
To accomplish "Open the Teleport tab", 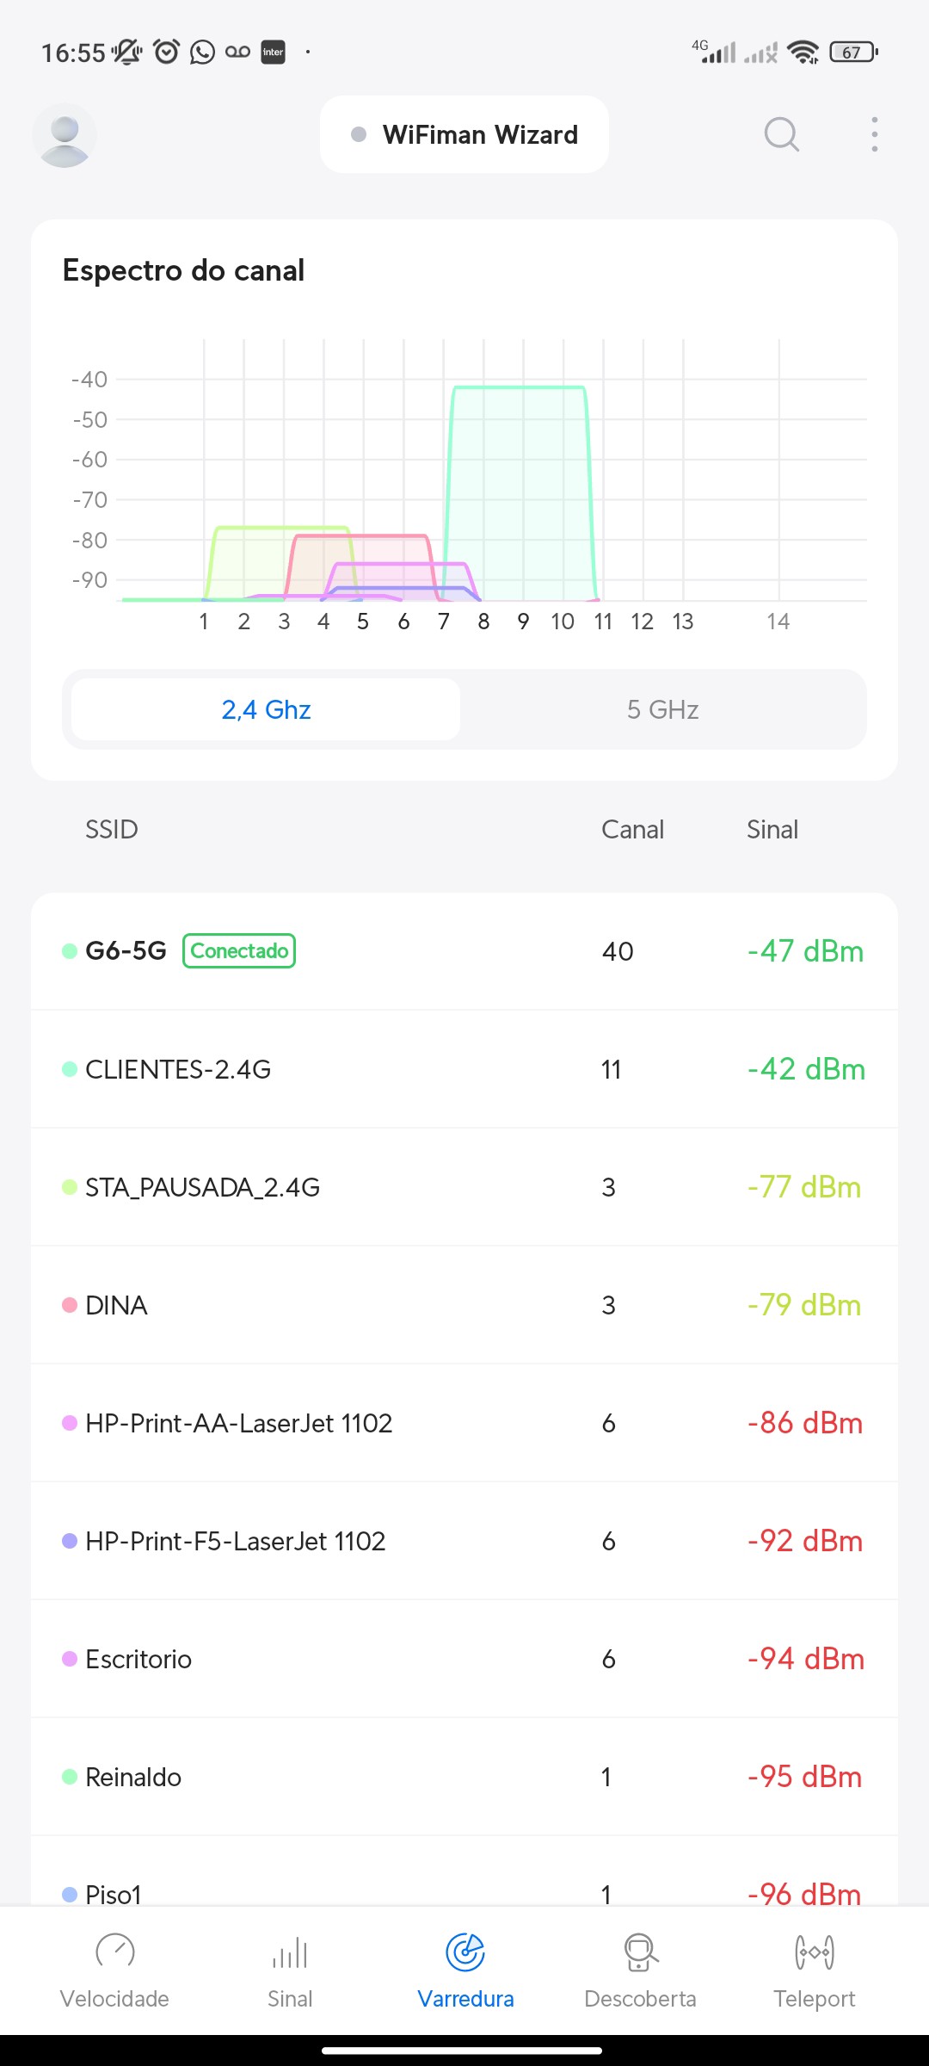I will pos(814,1969).
